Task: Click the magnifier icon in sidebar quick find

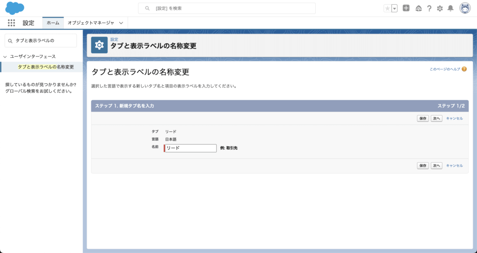Action: tap(10, 41)
